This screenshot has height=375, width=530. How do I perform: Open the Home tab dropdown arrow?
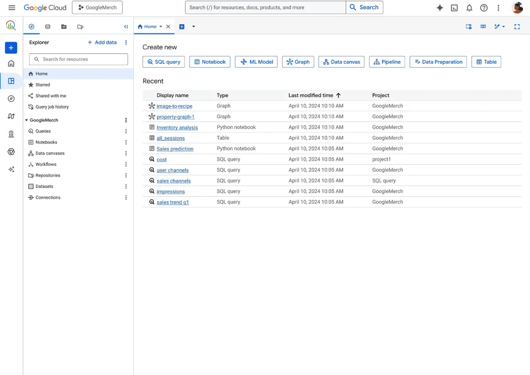[161, 26]
